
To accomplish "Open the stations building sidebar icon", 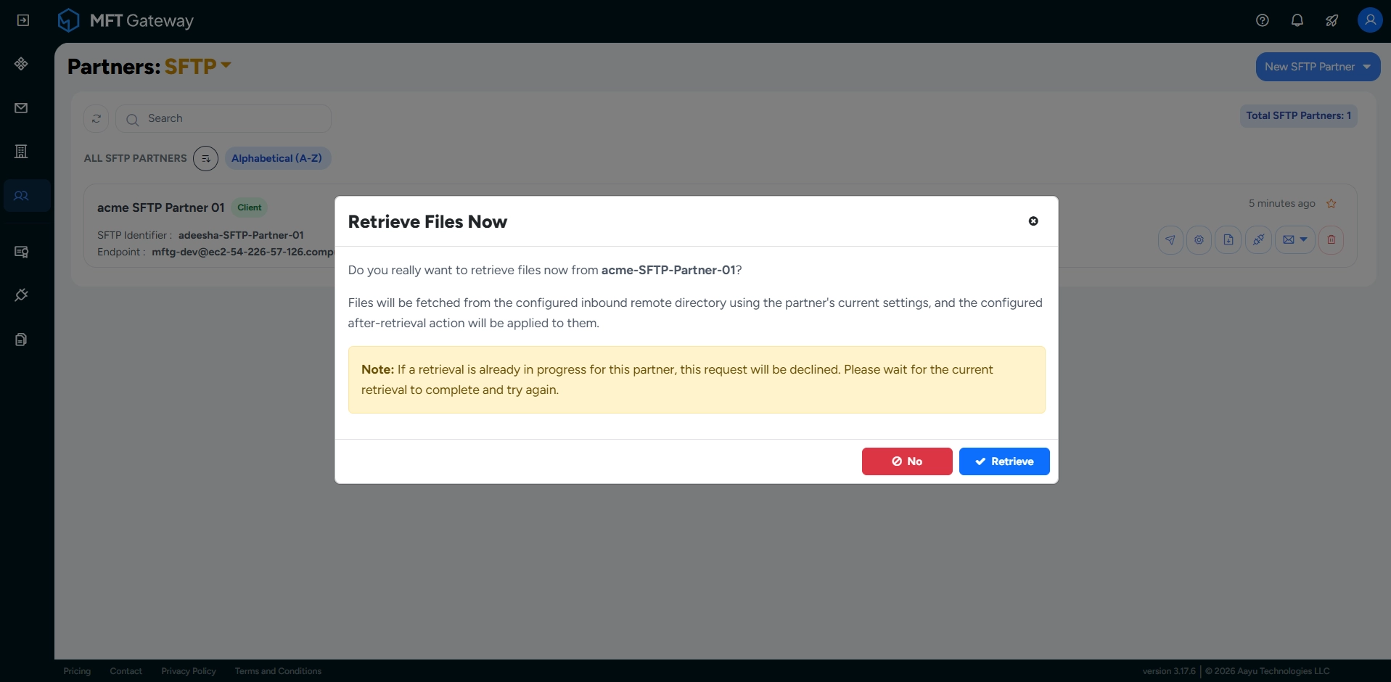I will click(x=21, y=152).
